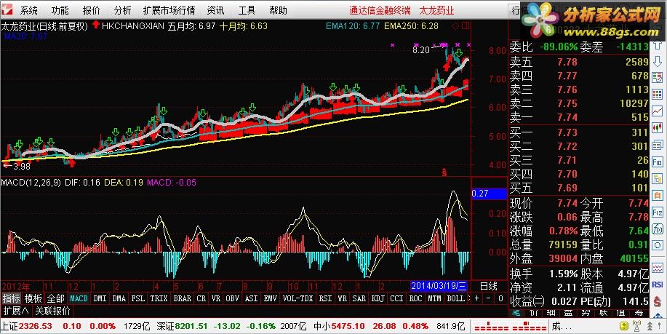
Task: Open the 功能 menu
Action: coord(60,10)
